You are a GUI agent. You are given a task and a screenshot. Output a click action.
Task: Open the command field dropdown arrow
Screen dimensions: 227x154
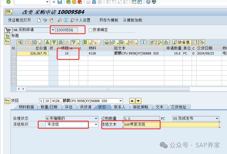coord(47,2)
